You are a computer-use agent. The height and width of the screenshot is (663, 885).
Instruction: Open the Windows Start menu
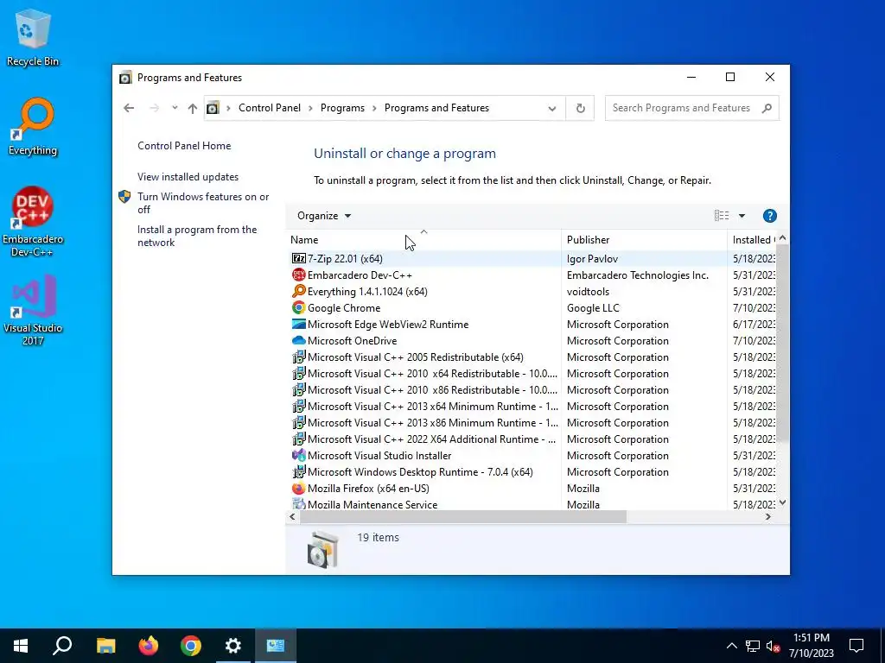pos(21,646)
